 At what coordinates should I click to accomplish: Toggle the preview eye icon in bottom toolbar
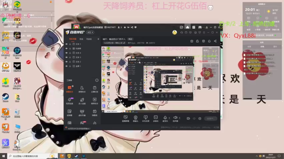pyautogui.click(x=194, y=118)
